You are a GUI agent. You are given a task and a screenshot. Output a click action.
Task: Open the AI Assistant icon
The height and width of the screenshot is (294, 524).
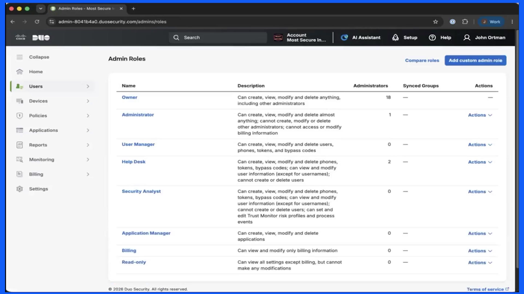point(344,38)
